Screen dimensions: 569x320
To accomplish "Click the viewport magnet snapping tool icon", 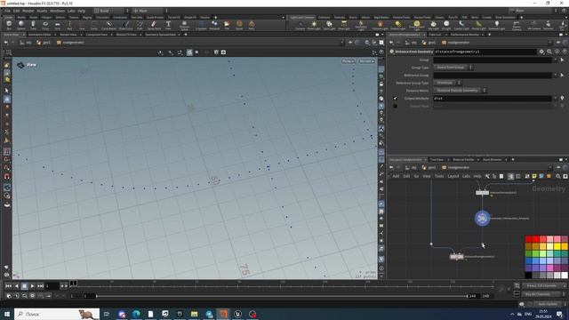I will [x=7, y=177].
